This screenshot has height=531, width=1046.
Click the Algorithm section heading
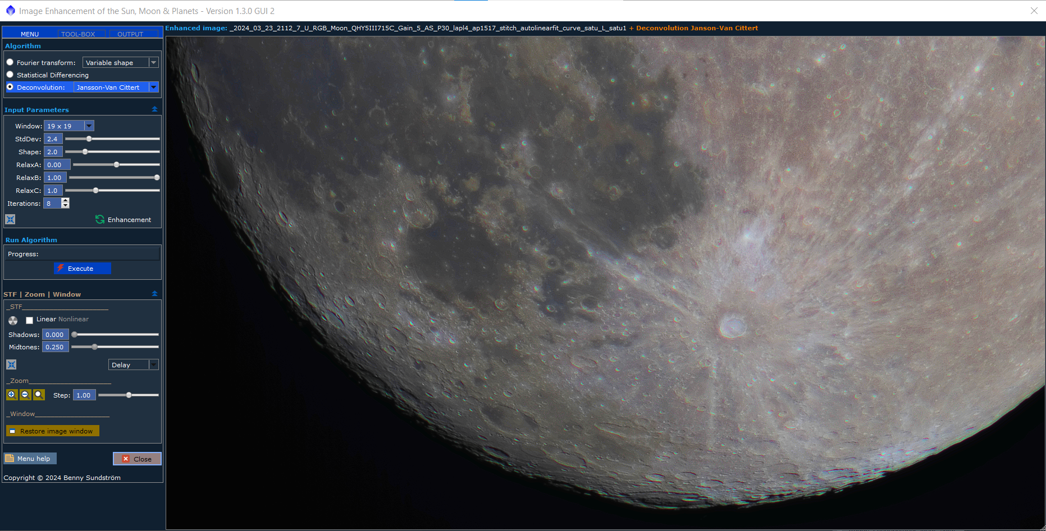23,45
